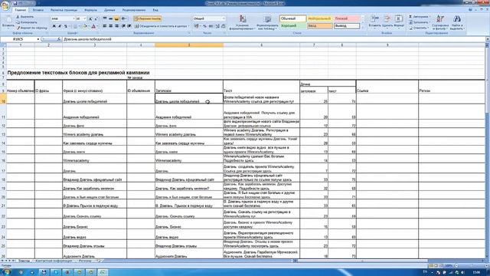The width and height of the screenshot is (490, 276).
Task: Toggle bottom vertical alignment
Action: pos(116,18)
